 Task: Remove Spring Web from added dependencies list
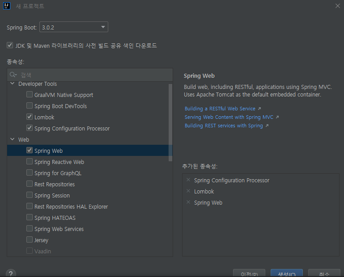(x=188, y=202)
